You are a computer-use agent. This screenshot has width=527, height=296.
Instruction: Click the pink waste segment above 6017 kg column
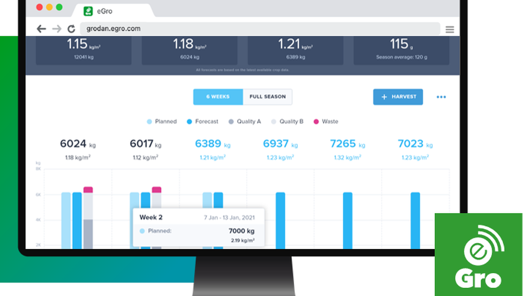pyautogui.click(x=156, y=190)
